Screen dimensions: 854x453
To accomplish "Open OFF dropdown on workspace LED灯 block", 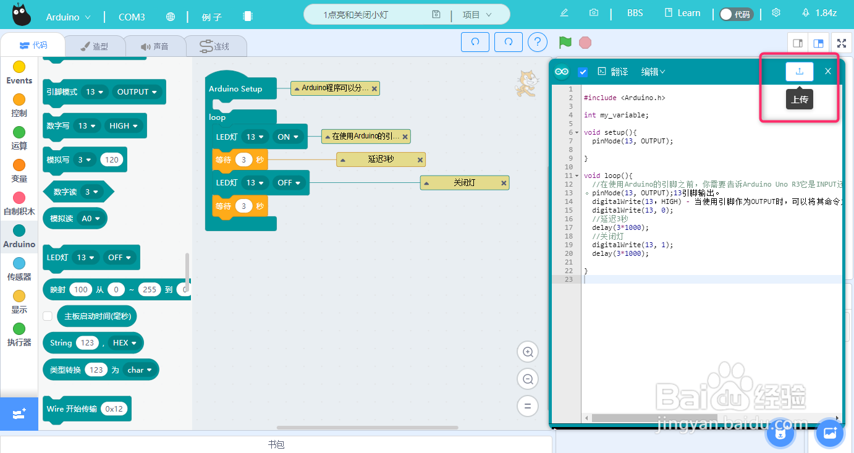I will 289,183.
